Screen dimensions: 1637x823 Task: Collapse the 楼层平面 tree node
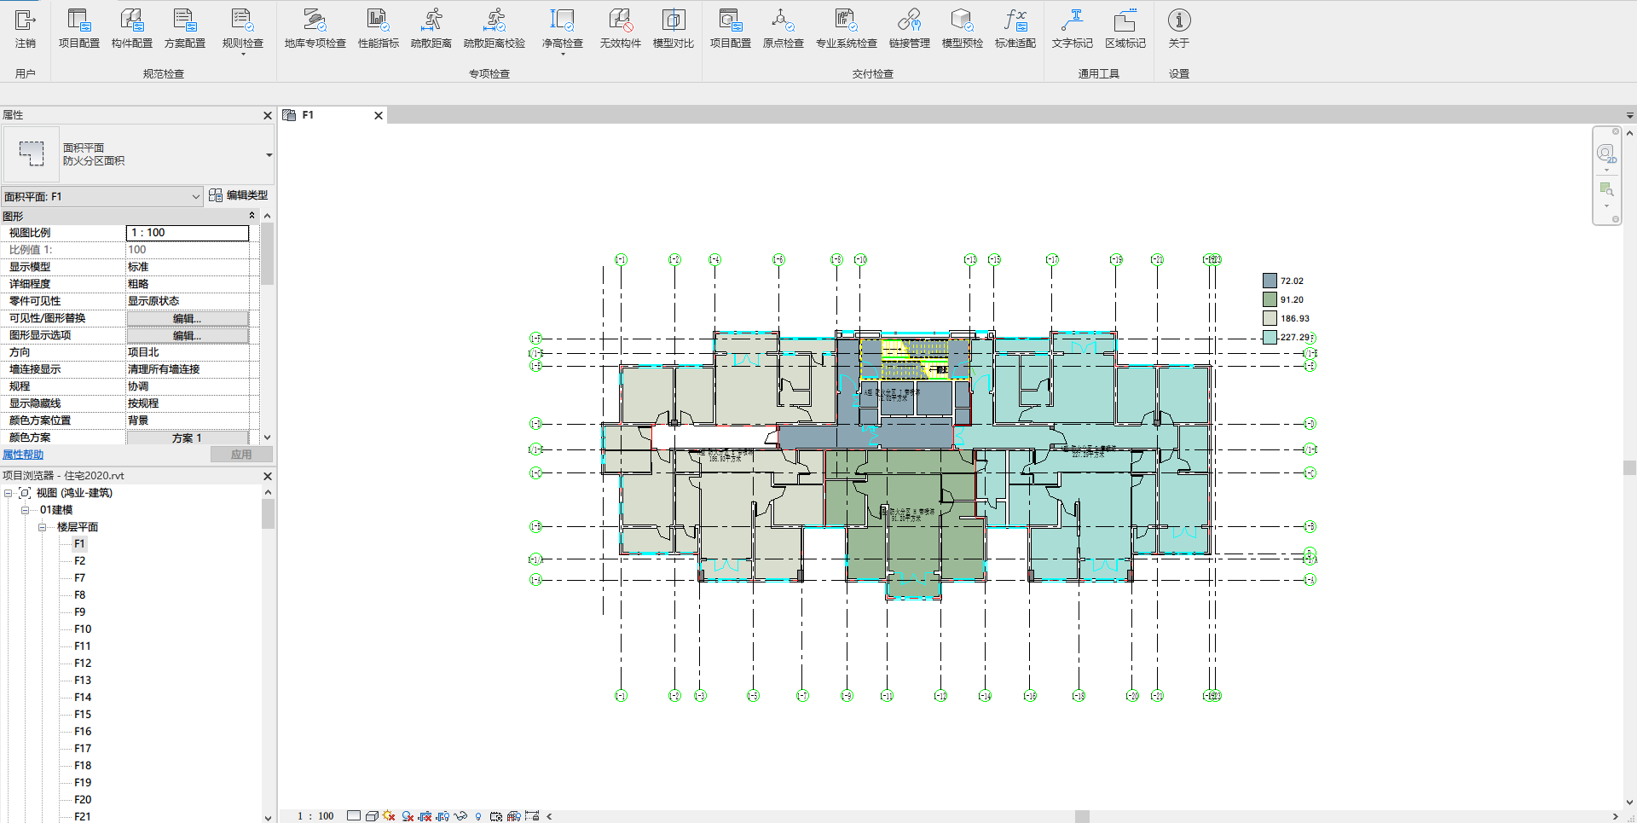tap(42, 527)
